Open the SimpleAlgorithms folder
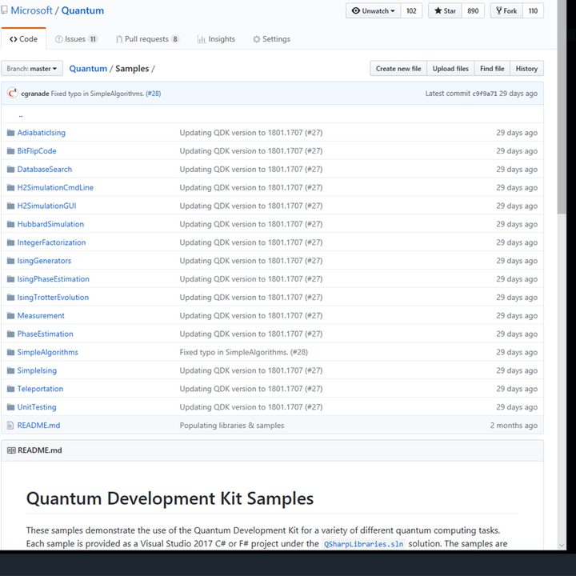The width and height of the screenshot is (576, 576). (x=48, y=352)
